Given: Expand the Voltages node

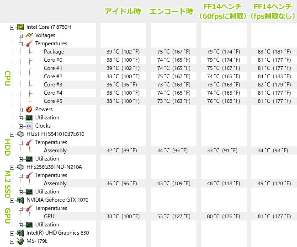Looking at the screenshot, I should pyautogui.click(x=21, y=36).
